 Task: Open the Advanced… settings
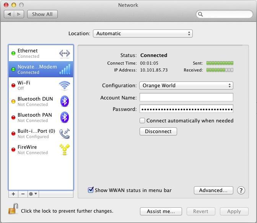coord(213,190)
